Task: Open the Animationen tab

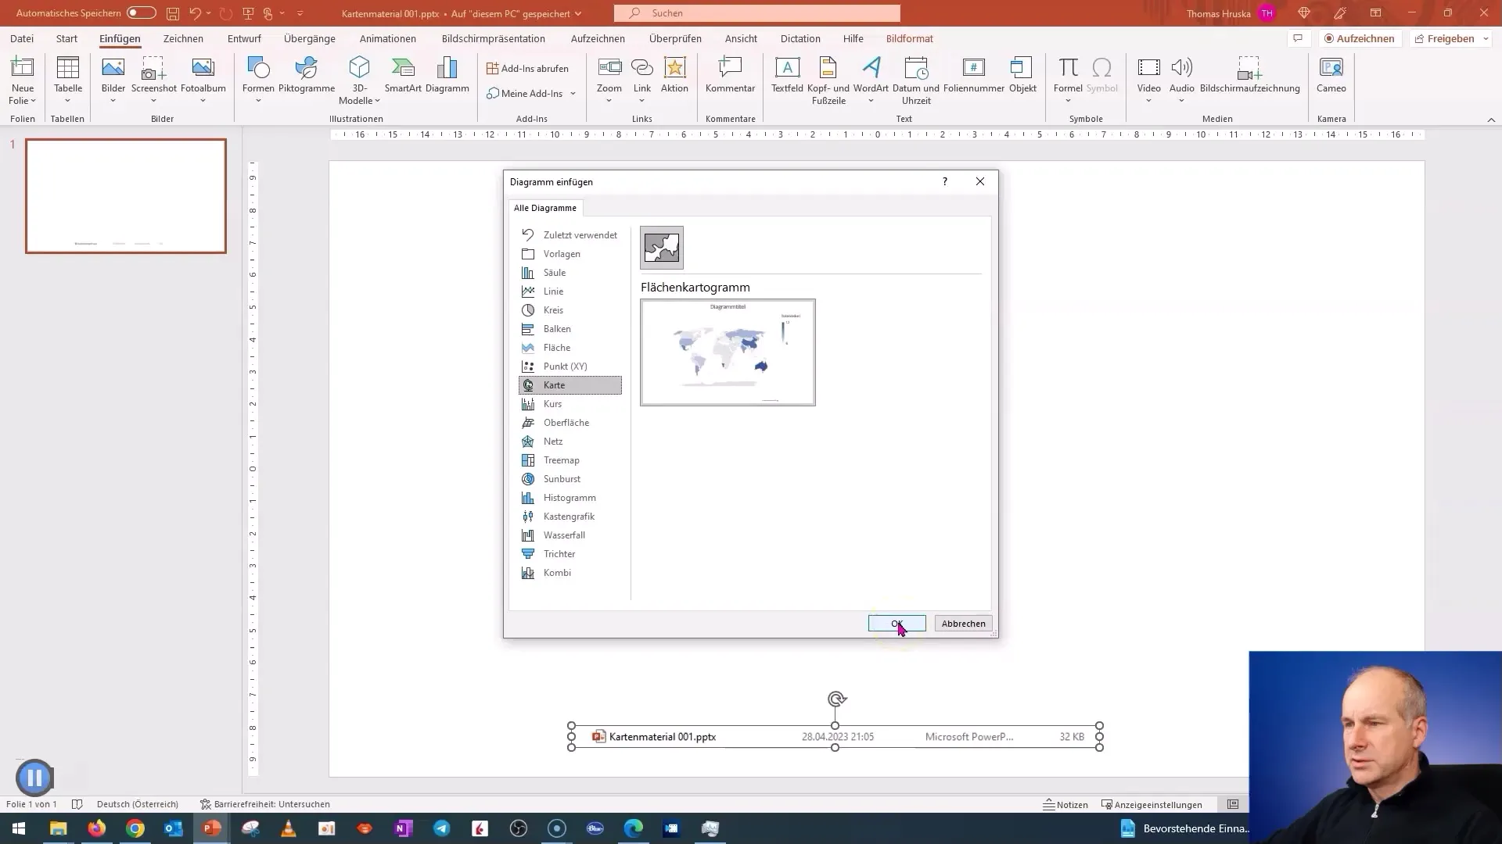Action: click(x=388, y=38)
